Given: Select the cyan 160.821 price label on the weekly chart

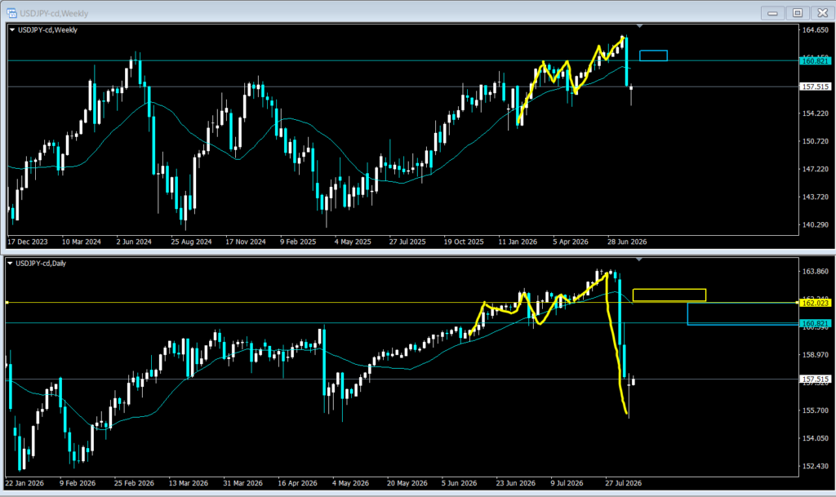Looking at the screenshot, I should (816, 61).
